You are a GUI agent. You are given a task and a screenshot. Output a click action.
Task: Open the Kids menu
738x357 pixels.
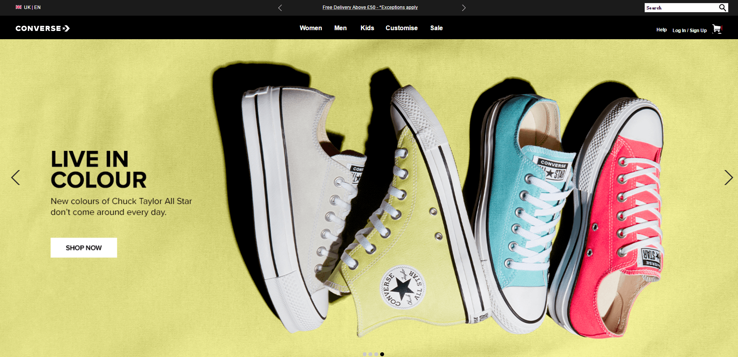(367, 28)
